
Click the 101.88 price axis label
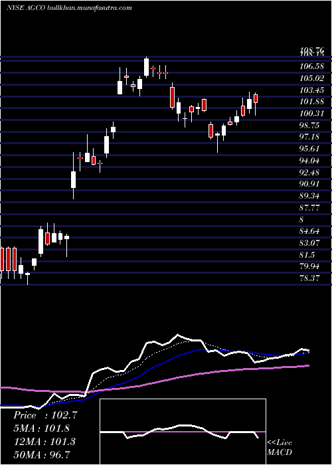(x=311, y=102)
